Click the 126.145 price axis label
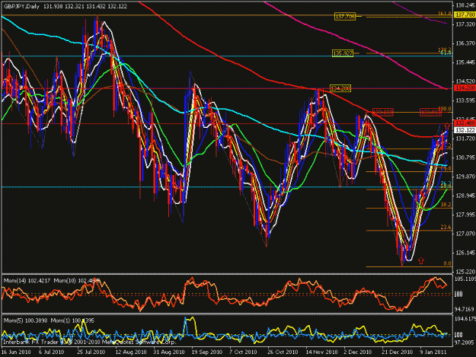Screen dimensions: 476x357 [465, 253]
